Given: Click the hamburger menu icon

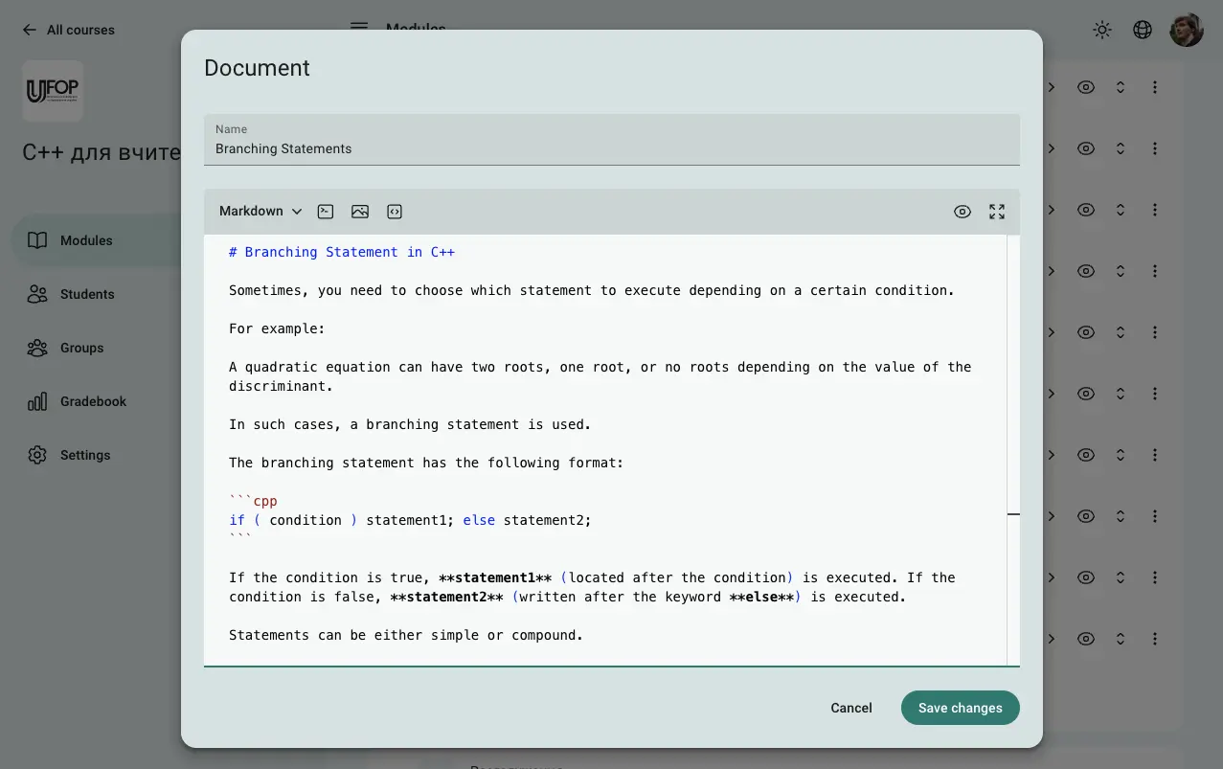Looking at the screenshot, I should pyautogui.click(x=359, y=26).
